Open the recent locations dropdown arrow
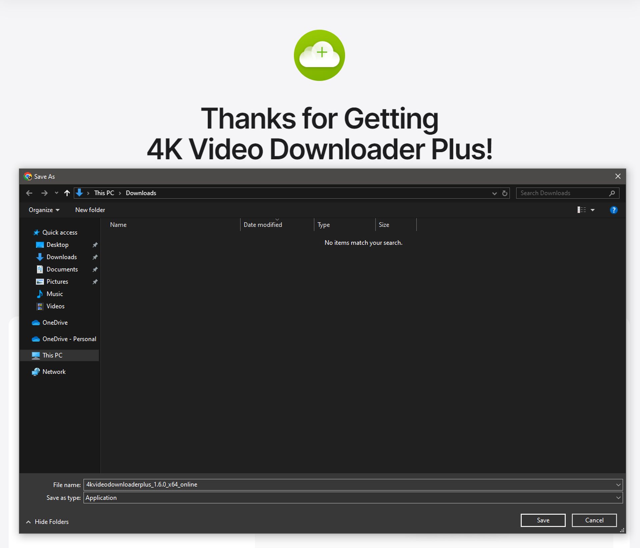640x548 pixels. [56, 193]
